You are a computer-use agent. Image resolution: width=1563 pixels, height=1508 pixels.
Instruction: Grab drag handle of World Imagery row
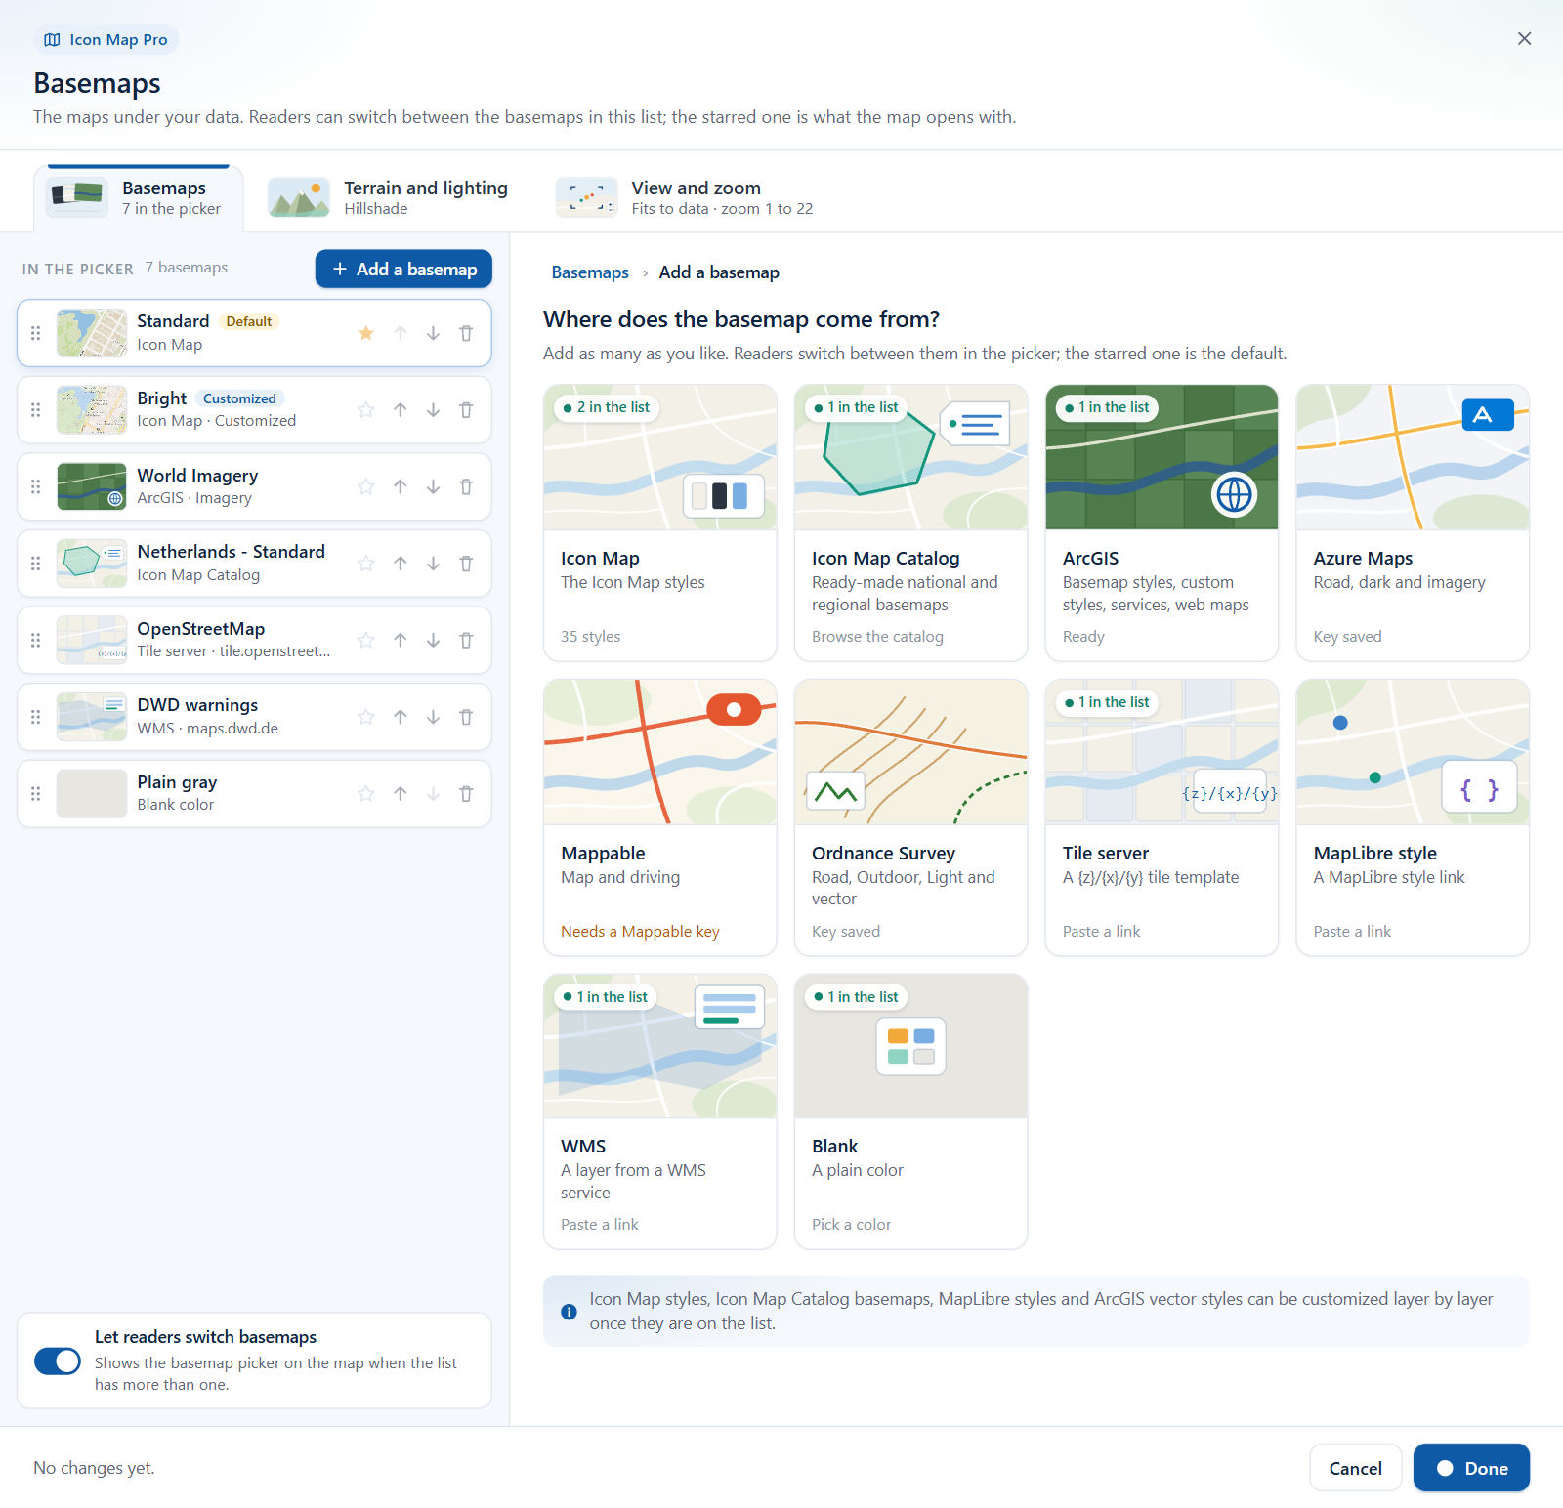pyautogui.click(x=36, y=486)
